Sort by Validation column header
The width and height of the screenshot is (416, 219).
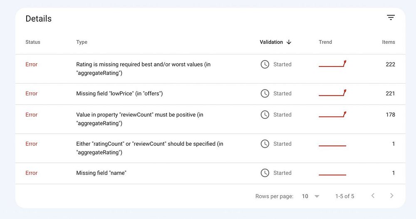click(x=271, y=42)
